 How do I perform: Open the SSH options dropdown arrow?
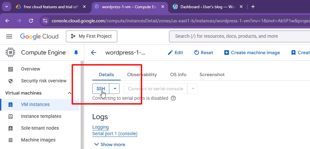tap(115, 89)
